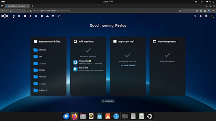Open the Talk updates conversation
This screenshot has height=121, width=216.
pyautogui.click(x=88, y=62)
